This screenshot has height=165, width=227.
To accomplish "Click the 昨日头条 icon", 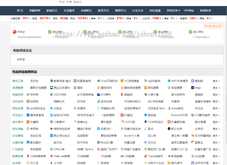I will click(x=169, y=129).
